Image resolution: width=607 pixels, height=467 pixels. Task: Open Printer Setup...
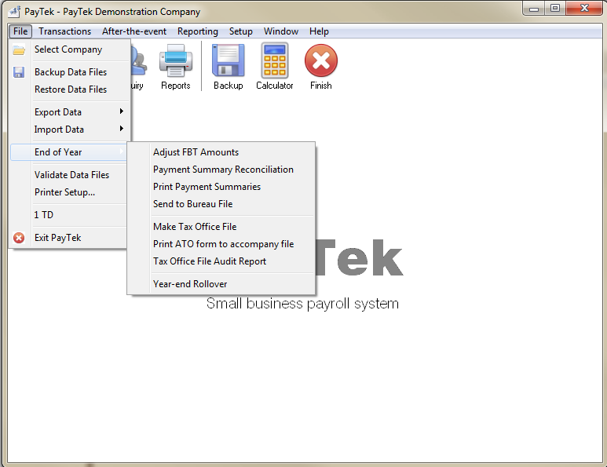[x=70, y=192]
